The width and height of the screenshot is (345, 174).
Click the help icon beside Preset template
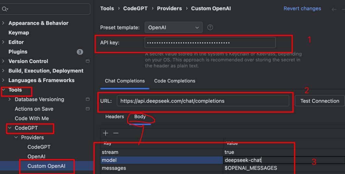[210, 27]
